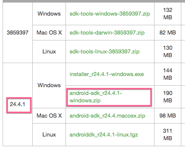Screen dimensions: 185x148
Task: Download androiddk_r24.4.1-linux.tgz
Action: pyautogui.click(x=104, y=135)
